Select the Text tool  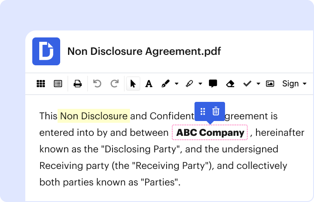149,84
